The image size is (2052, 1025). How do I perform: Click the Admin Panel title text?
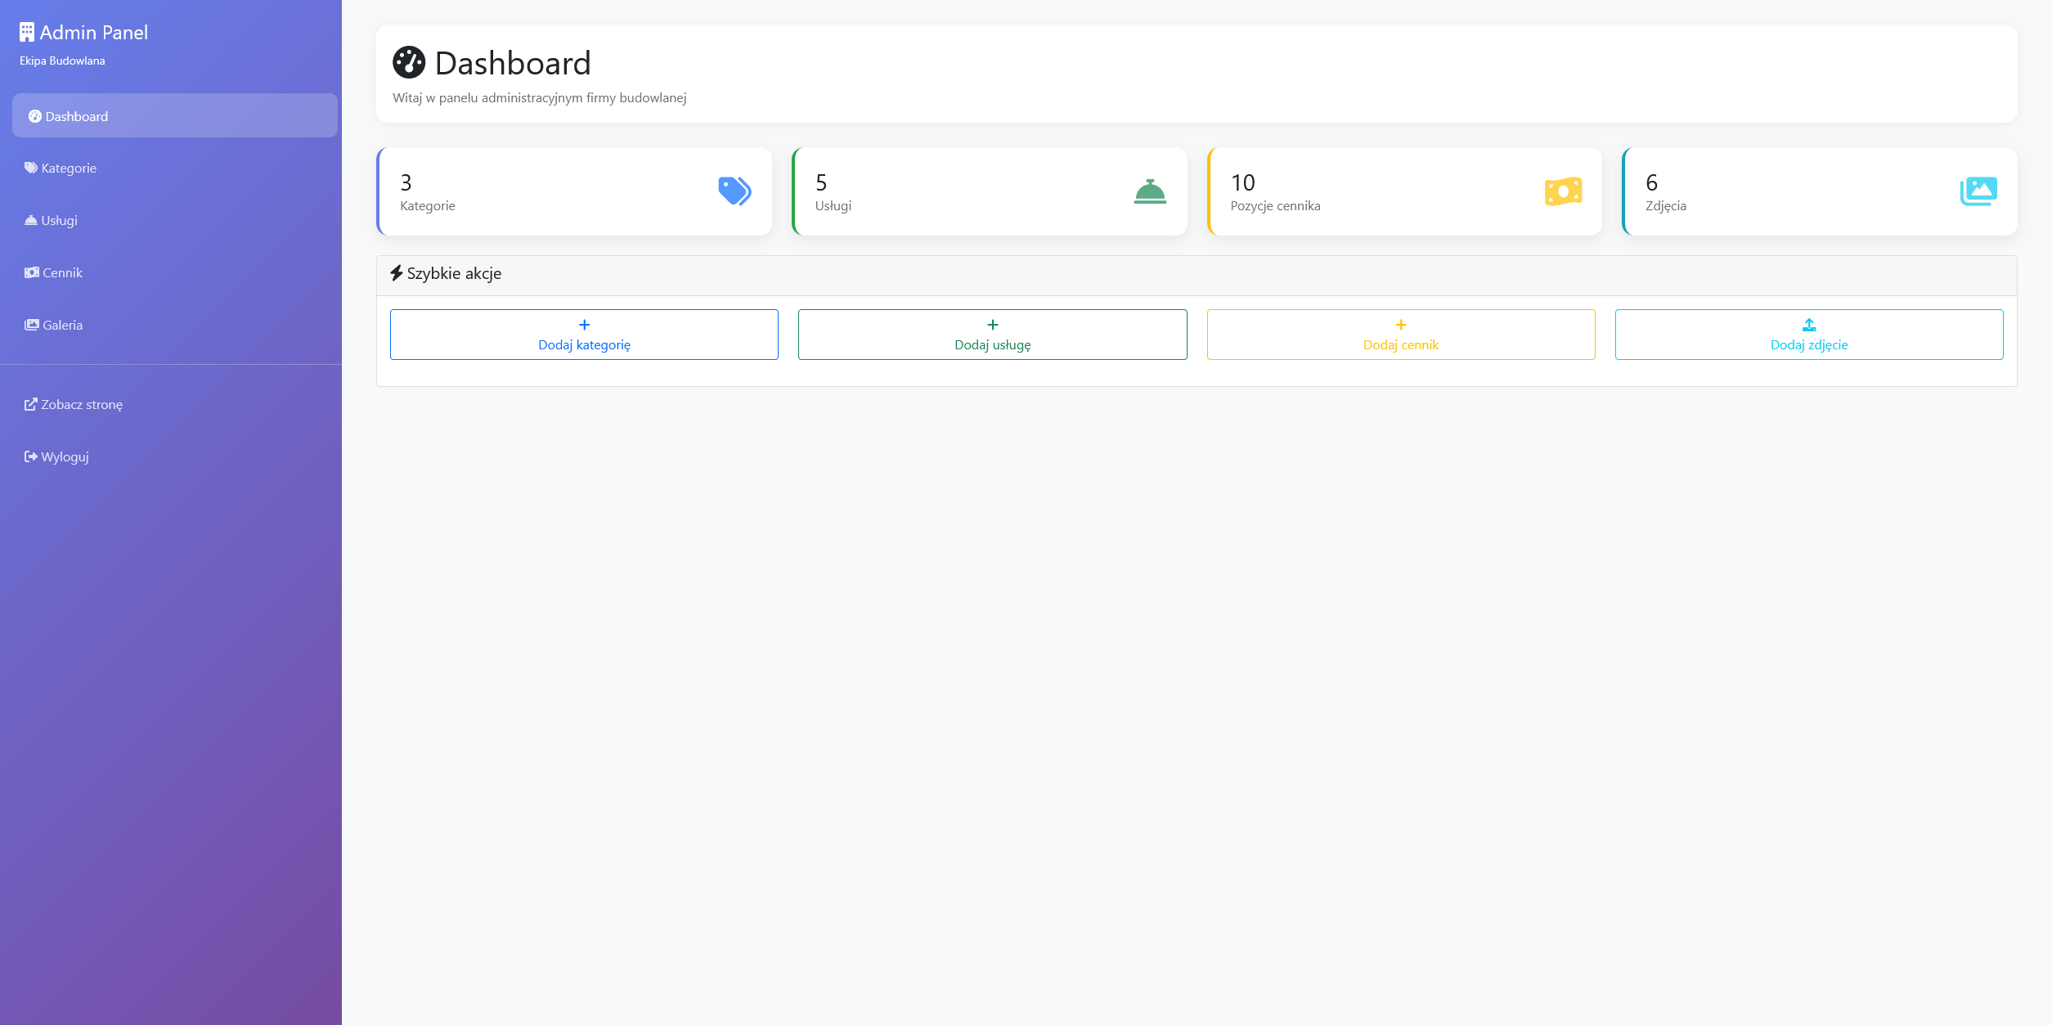click(94, 33)
